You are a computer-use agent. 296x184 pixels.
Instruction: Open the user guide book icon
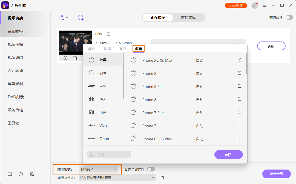[x=10, y=174]
